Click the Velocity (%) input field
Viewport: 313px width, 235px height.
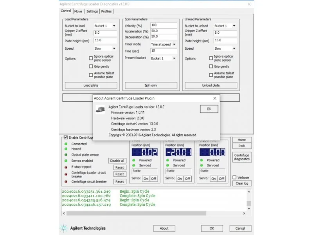point(164,25)
